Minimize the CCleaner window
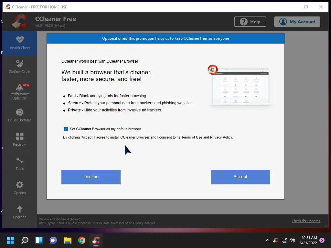The height and width of the screenshot is (248, 331). point(292,7)
